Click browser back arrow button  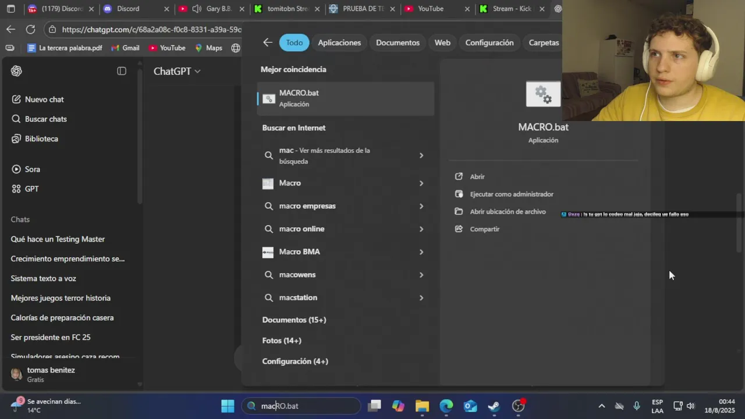tap(10, 29)
